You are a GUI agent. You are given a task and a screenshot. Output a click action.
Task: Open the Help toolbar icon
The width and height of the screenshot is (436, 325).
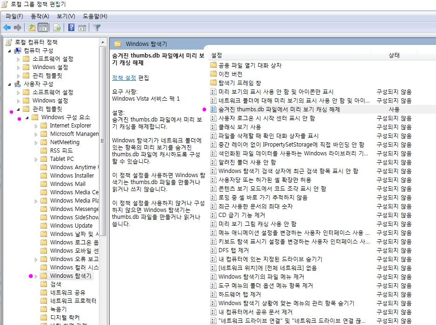72,27
